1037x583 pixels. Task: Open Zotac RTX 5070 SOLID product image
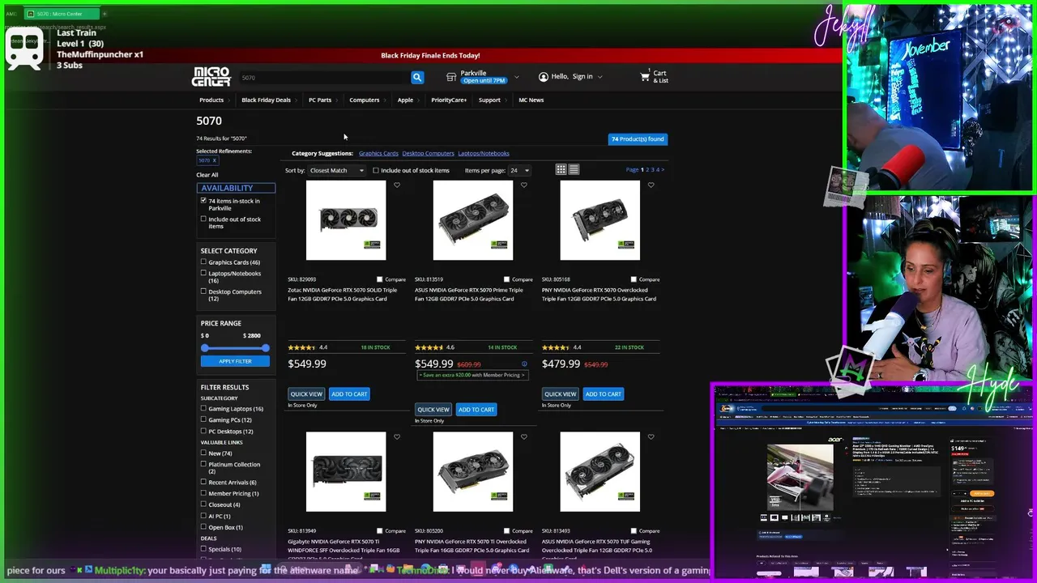pyautogui.click(x=346, y=220)
